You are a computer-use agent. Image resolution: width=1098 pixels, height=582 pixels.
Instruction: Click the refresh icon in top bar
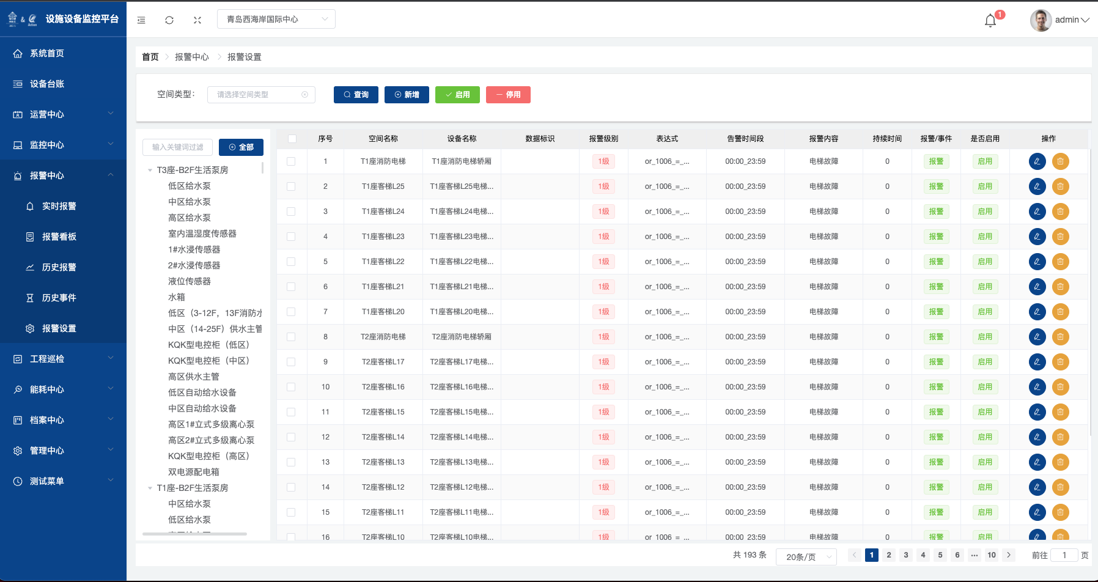coord(169,20)
